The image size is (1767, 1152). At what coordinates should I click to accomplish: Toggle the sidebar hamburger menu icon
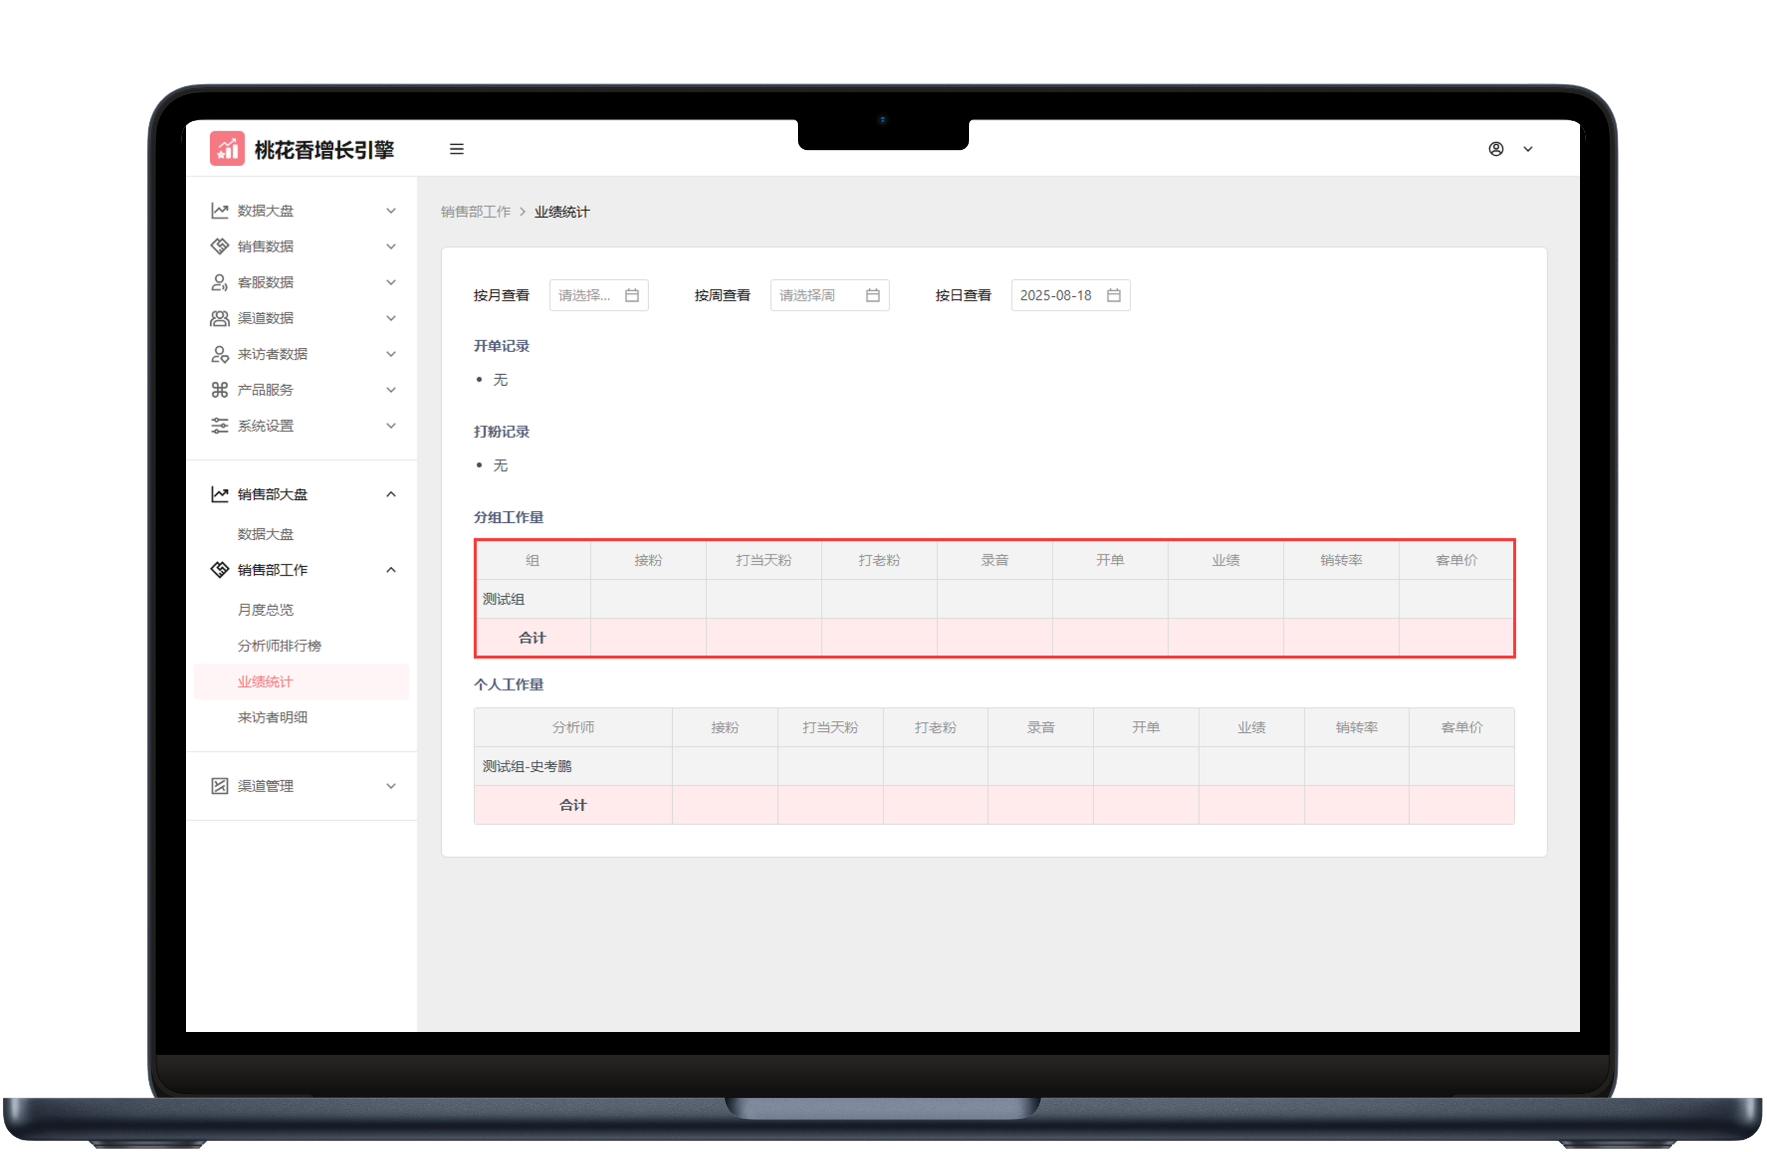click(457, 149)
